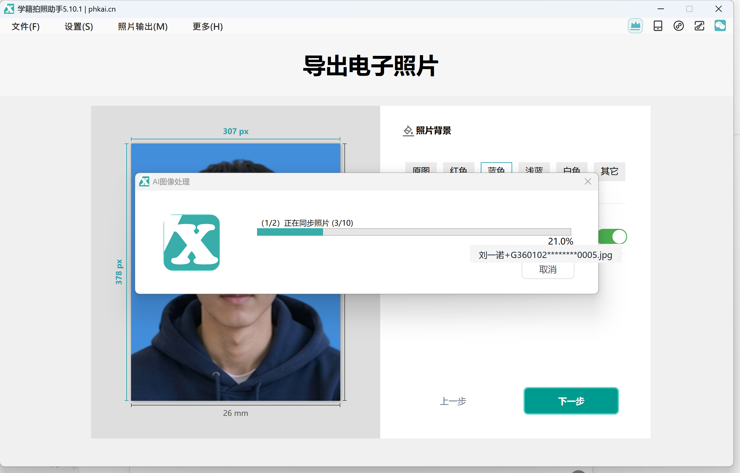Screen dimensions: 740x473
Task: Open the 设置(S) menu
Action: click(x=79, y=26)
